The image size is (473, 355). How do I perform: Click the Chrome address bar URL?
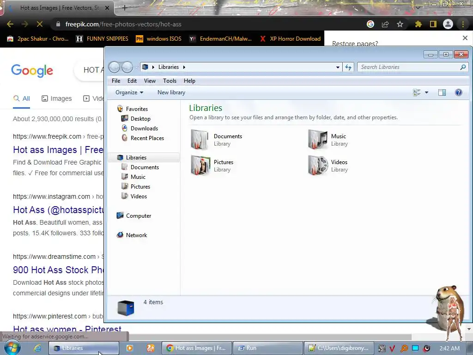coord(123,24)
